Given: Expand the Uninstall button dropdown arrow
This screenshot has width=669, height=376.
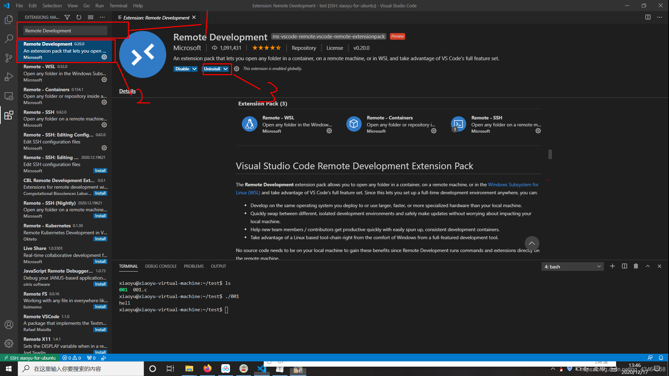Looking at the screenshot, I should click(x=225, y=68).
